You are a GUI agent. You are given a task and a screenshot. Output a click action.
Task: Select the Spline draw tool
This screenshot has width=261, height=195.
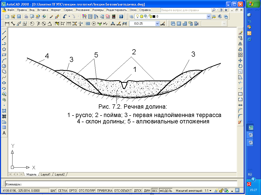pos(4,77)
